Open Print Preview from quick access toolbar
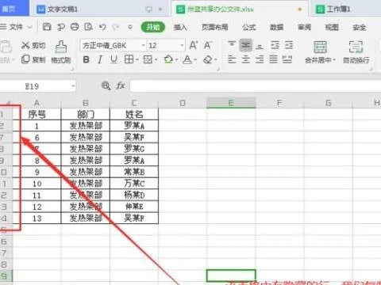Viewport: 381px width, 285px height. click(88, 27)
